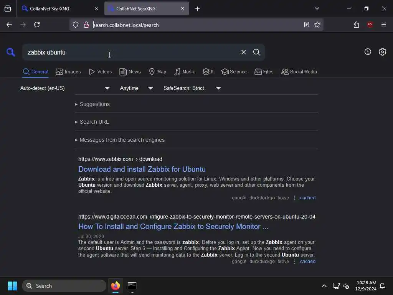This screenshot has height=295, width=393.
Task: List all tabs dropdown arrow
Action: click(x=317, y=8)
